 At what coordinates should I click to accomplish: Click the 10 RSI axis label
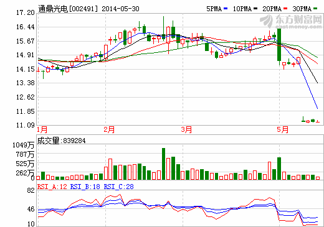(31, 224)
